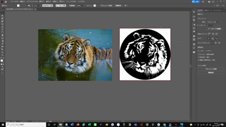This screenshot has width=226, height=127.
Task: Click the アートボードを編集 button
Action: pos(214,29)
